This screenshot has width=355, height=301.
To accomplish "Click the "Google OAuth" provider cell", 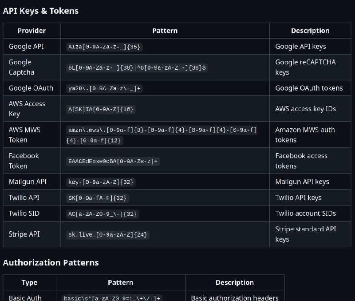I will pyautogui.click(x=31, y=88).
